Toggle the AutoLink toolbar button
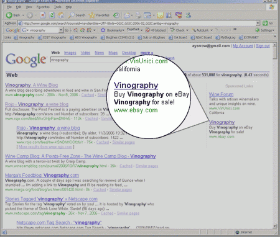Screen dimensions: 280x237 coord(202,30)
